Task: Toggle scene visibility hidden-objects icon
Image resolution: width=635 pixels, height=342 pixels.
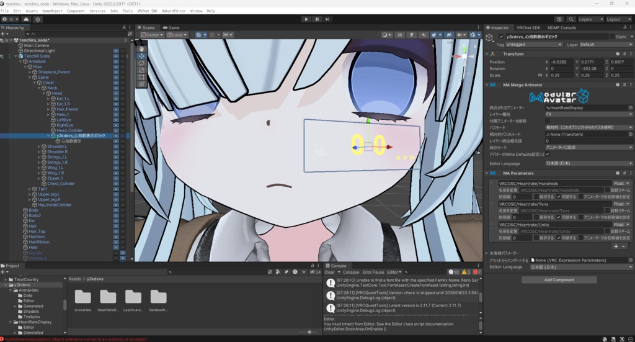Action: 449,35
